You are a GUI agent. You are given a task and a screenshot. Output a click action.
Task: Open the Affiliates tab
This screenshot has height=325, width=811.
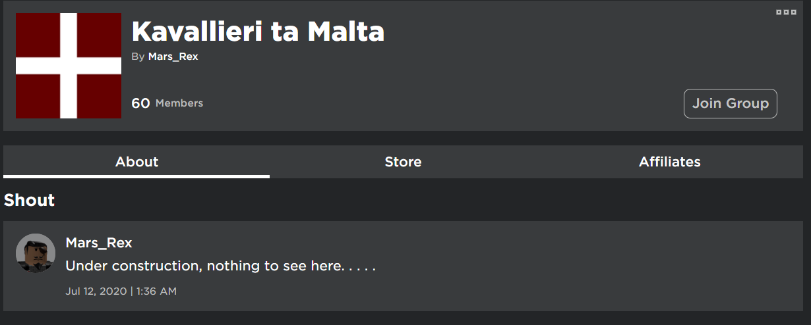click(669, 162)
